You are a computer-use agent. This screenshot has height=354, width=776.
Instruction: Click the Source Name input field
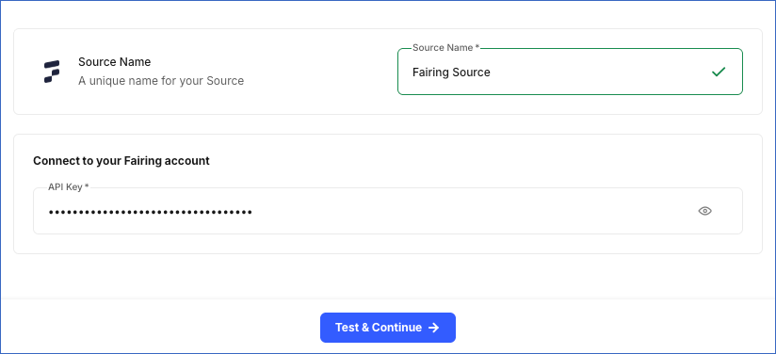point(570,72)
